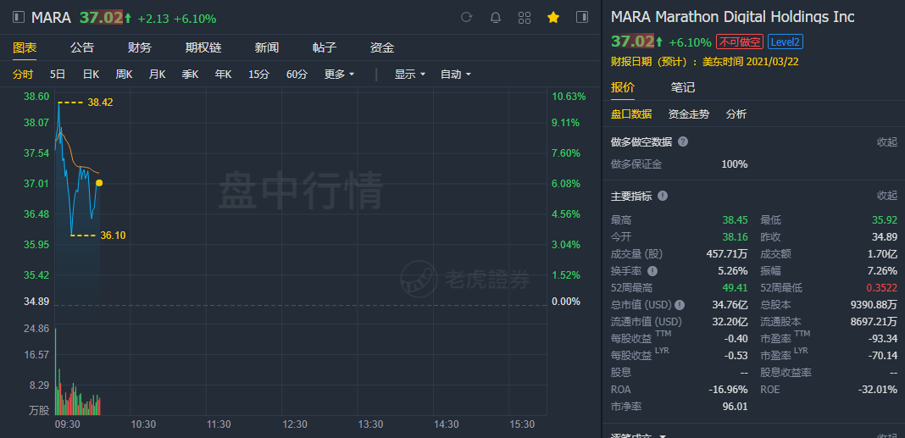
Task: Show info for 主要指标
Action: point(663,196)
